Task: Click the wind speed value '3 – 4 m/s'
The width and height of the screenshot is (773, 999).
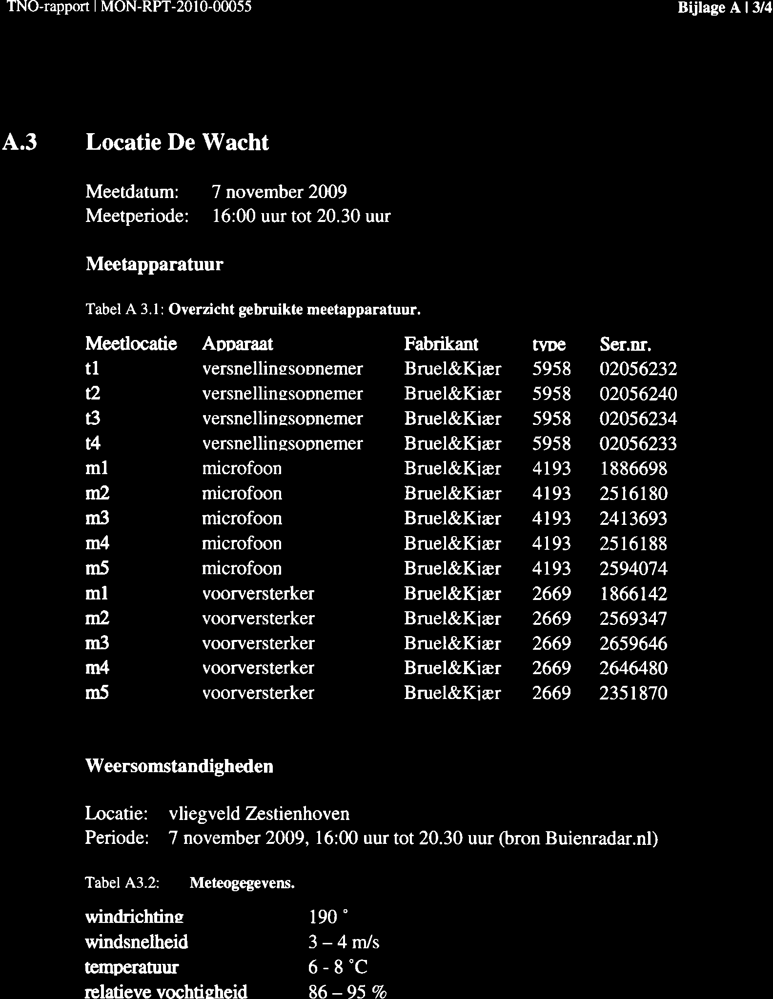Action: click(344, 942)
